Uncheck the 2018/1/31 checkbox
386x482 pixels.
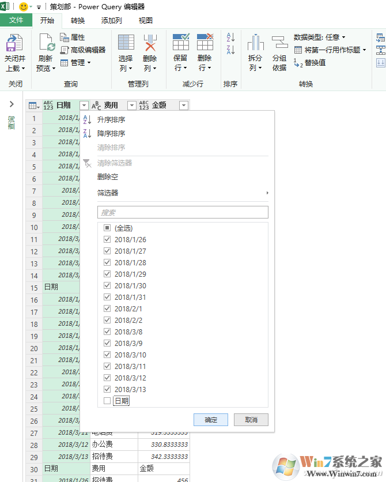point(107,297)
